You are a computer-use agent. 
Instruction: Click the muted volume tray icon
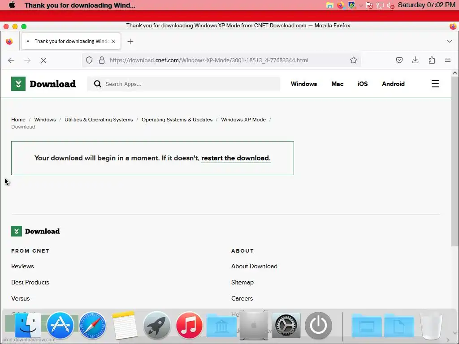coord(390,5)
